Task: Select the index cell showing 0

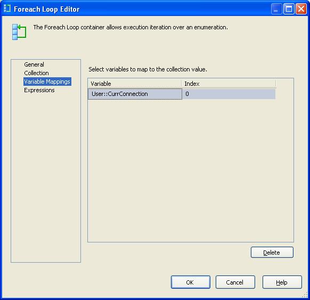Action: click(x=229, y=94)
